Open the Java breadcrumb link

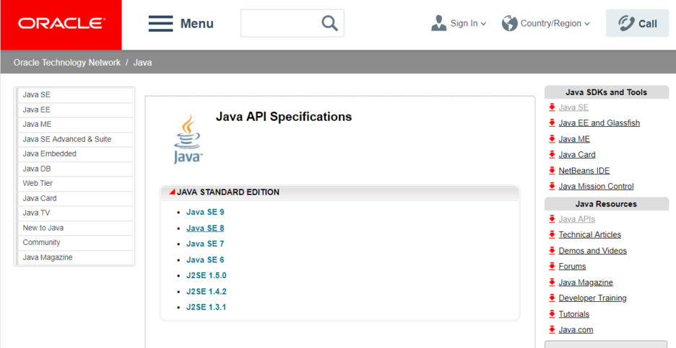[142, 63]
